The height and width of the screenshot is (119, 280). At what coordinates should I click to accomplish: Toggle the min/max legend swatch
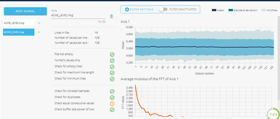[x=263, y=10]
